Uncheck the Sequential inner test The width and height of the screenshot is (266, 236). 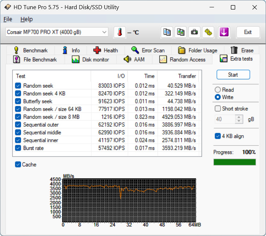pos(18,140)
